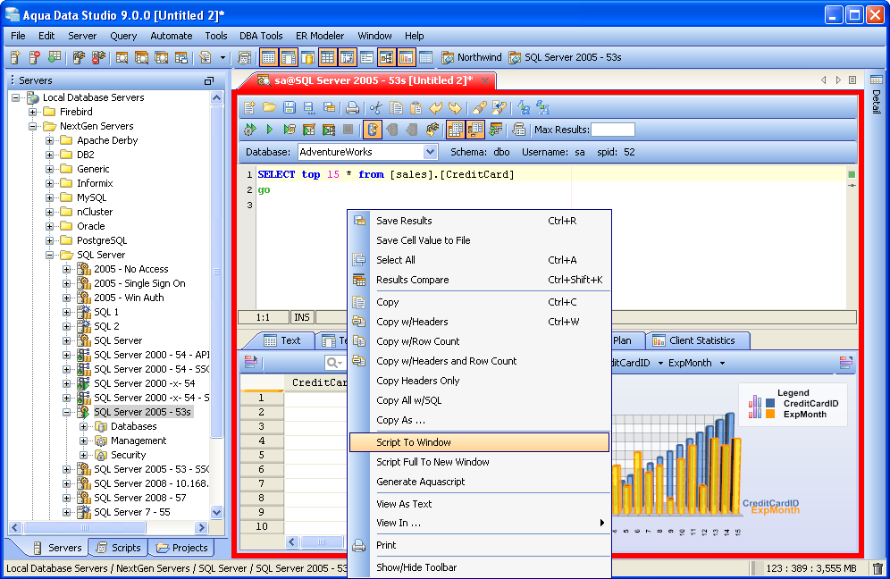Click the orange ExpMonth legend swatch
Screen dimensions: 890x579
(x=770, y=414)
